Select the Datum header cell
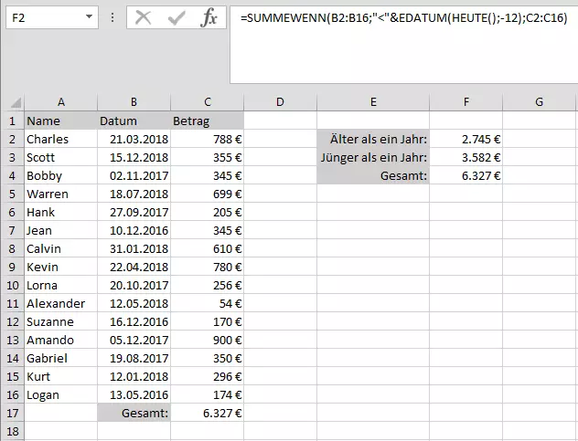The width and height of the screenshot is (578, 441). pyautogui.click(x=134, y=121)
